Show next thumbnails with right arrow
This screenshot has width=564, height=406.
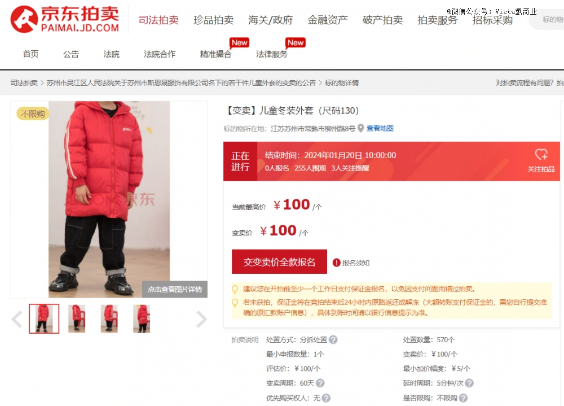201,319
